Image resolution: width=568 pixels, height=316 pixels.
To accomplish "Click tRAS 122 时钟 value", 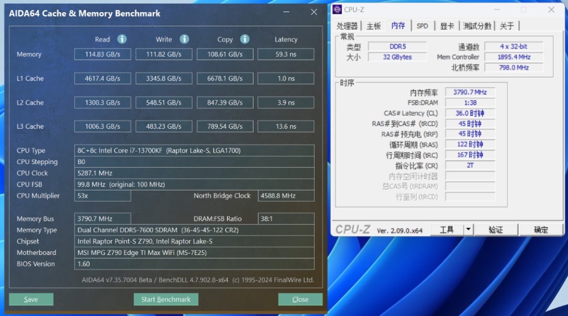I will (470, 145).
